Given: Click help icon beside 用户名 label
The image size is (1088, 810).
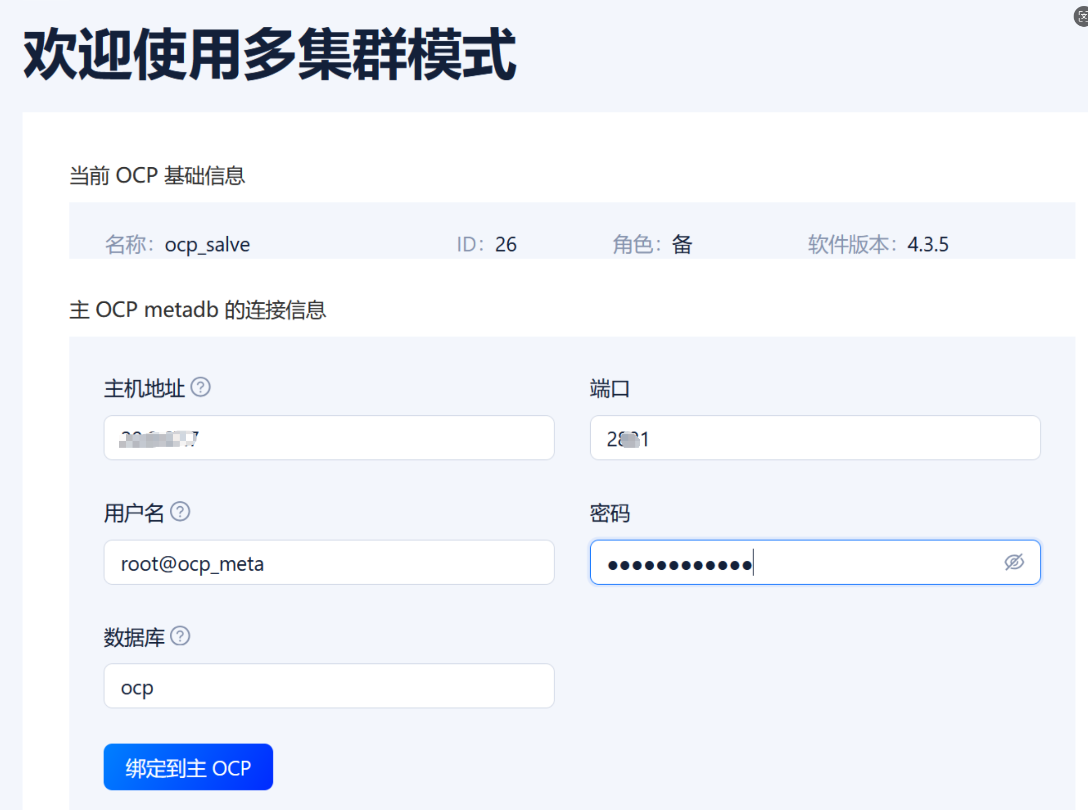Looking at the screenshot, I should (180, 512).
